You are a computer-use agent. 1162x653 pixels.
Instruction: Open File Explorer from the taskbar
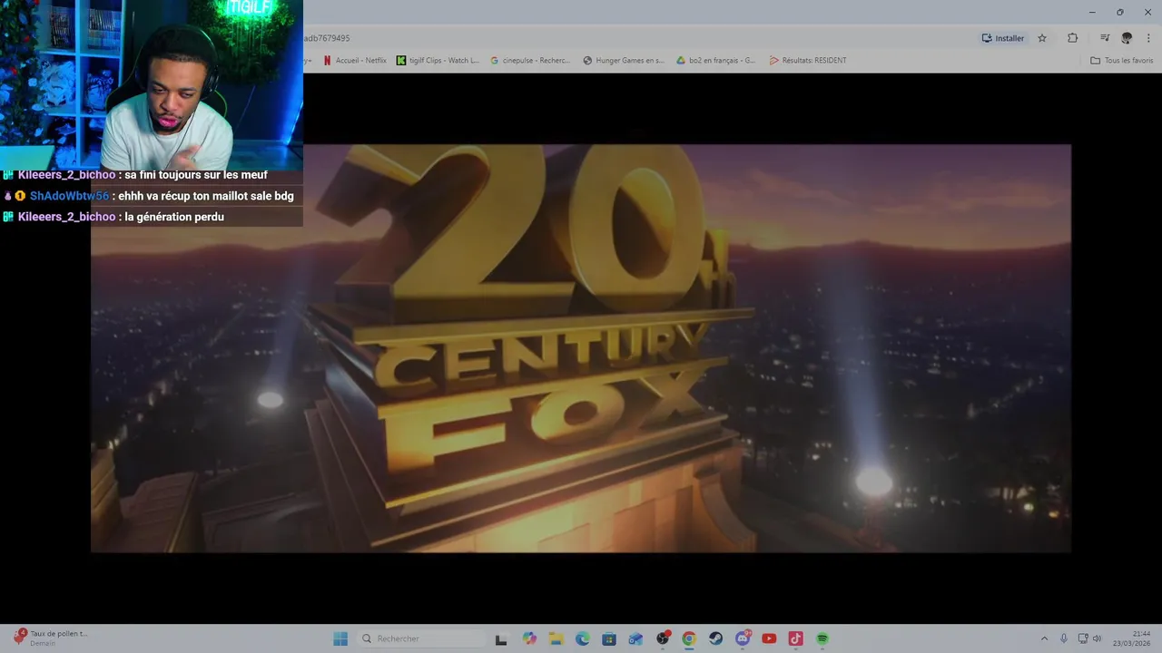tap(556, 638)
